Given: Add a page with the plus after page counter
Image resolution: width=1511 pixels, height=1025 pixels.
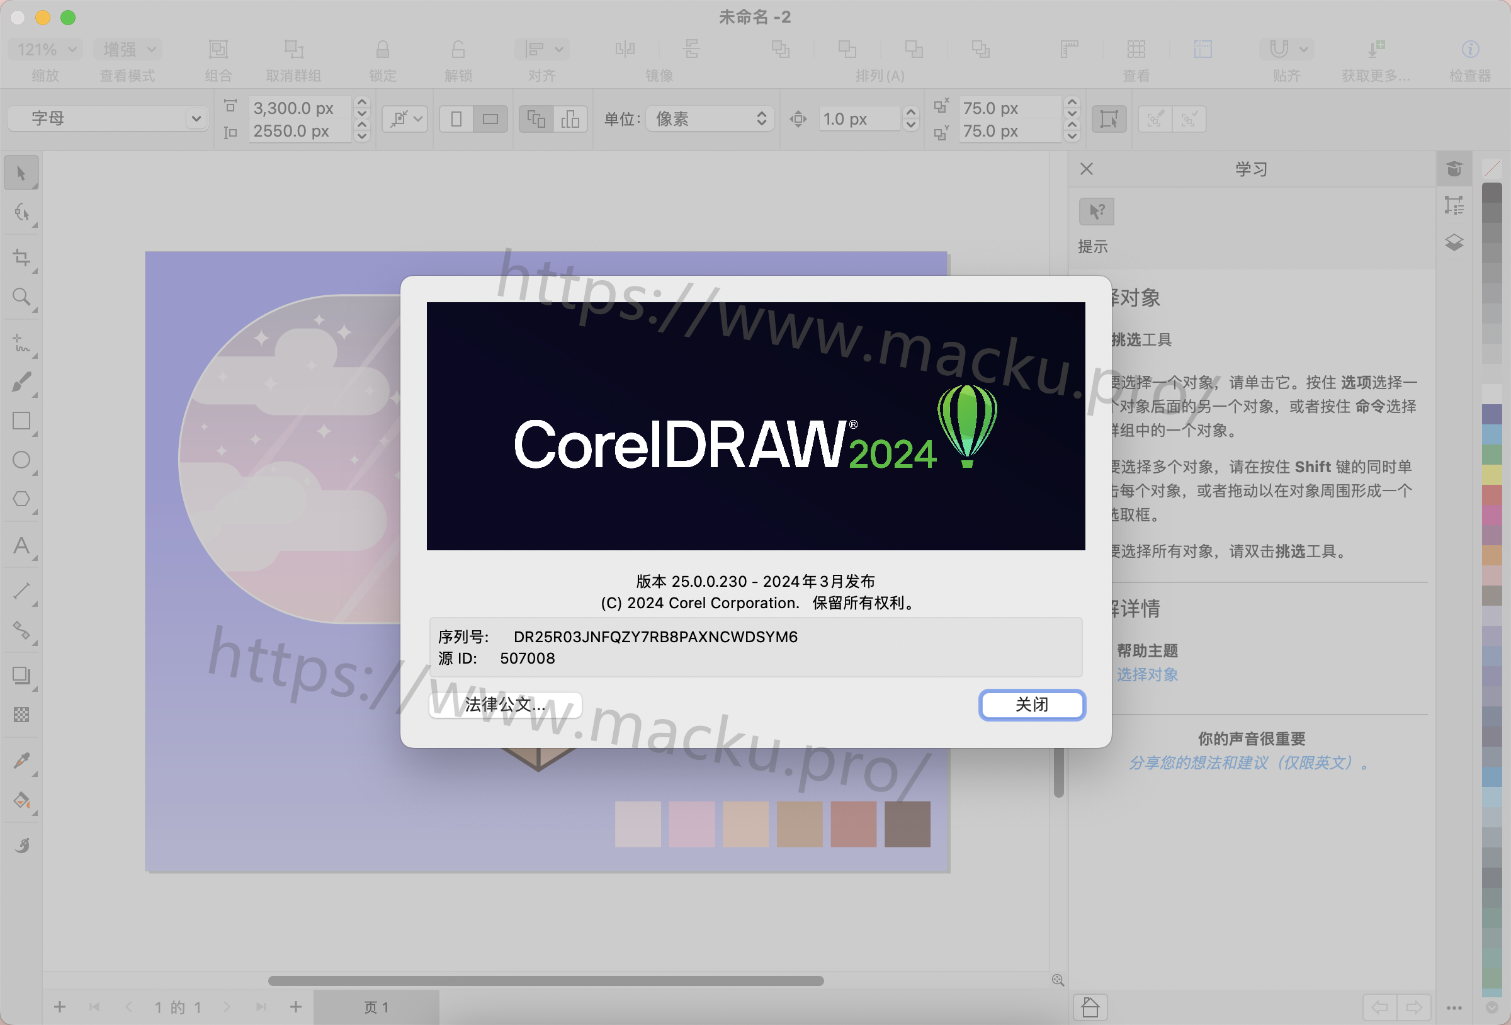Looking at the screenshot, I should (296, 1007).
